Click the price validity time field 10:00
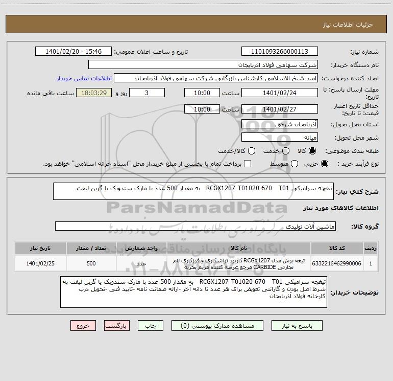 (x=202, y=109)
